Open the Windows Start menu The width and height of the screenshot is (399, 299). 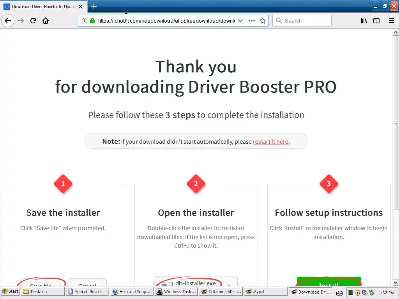10,292
